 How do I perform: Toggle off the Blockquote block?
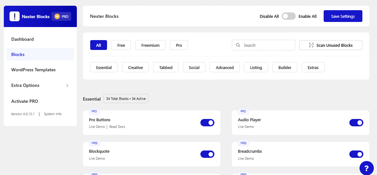(207, 154)
